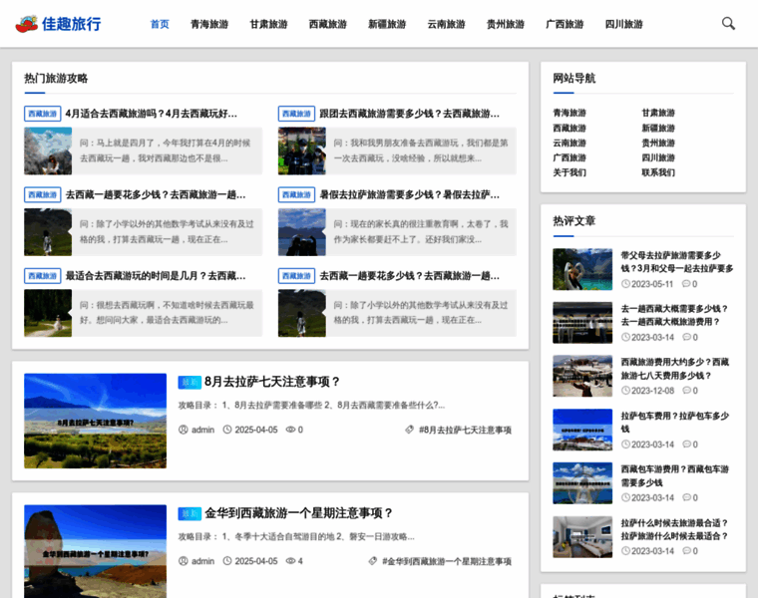Open 新疆旅游 in the 网站导航 sidebar
758x598 pixels.
pyautogui.click(x=658, y=128)
